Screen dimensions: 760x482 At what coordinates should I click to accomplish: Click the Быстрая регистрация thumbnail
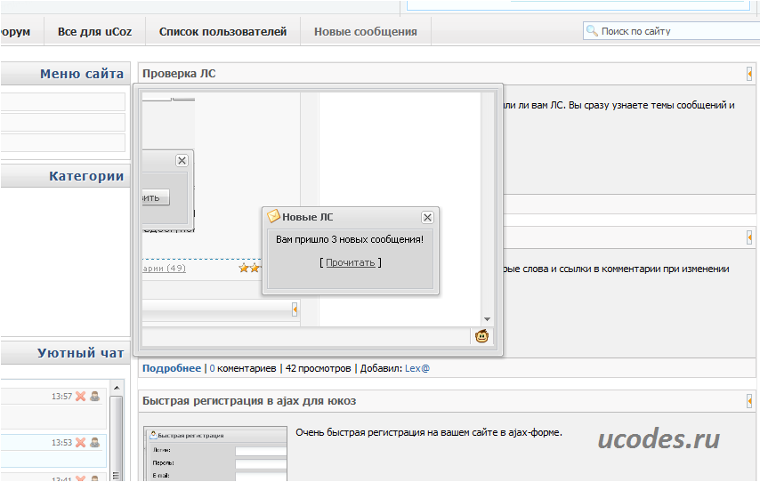coord(215,454)
